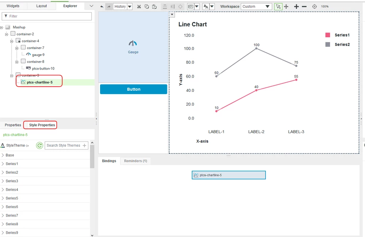Image resolution: width=365 pixels, height=237 pixels.
Task: Select the pointer selection tool
Action: point(278,7)
